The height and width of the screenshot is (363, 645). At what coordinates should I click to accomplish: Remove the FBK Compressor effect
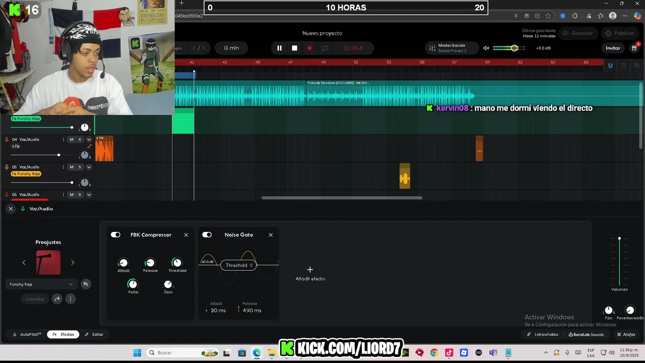(x=186, y=235)
